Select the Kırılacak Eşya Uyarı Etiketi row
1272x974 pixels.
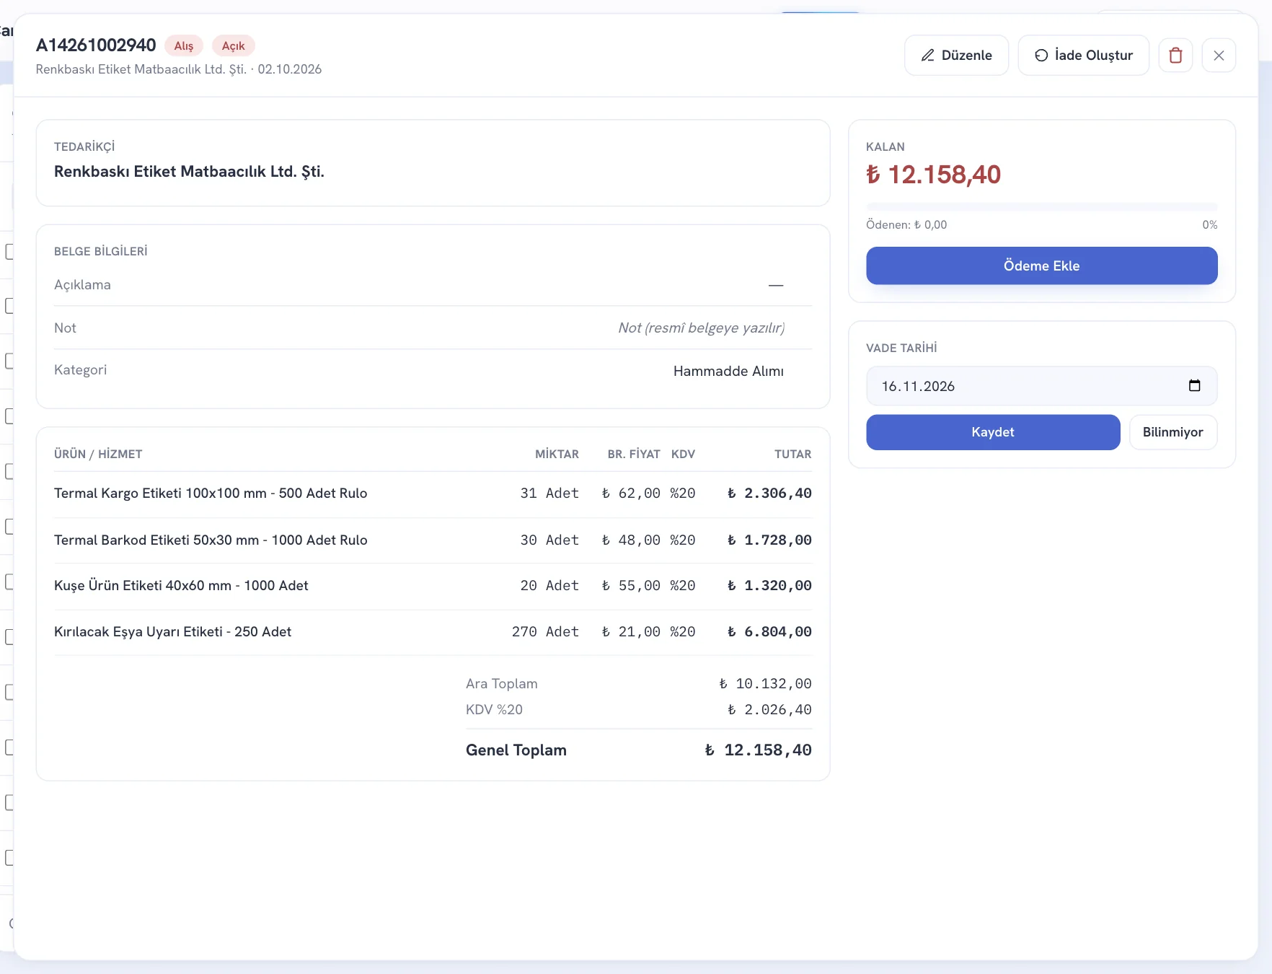433,632
